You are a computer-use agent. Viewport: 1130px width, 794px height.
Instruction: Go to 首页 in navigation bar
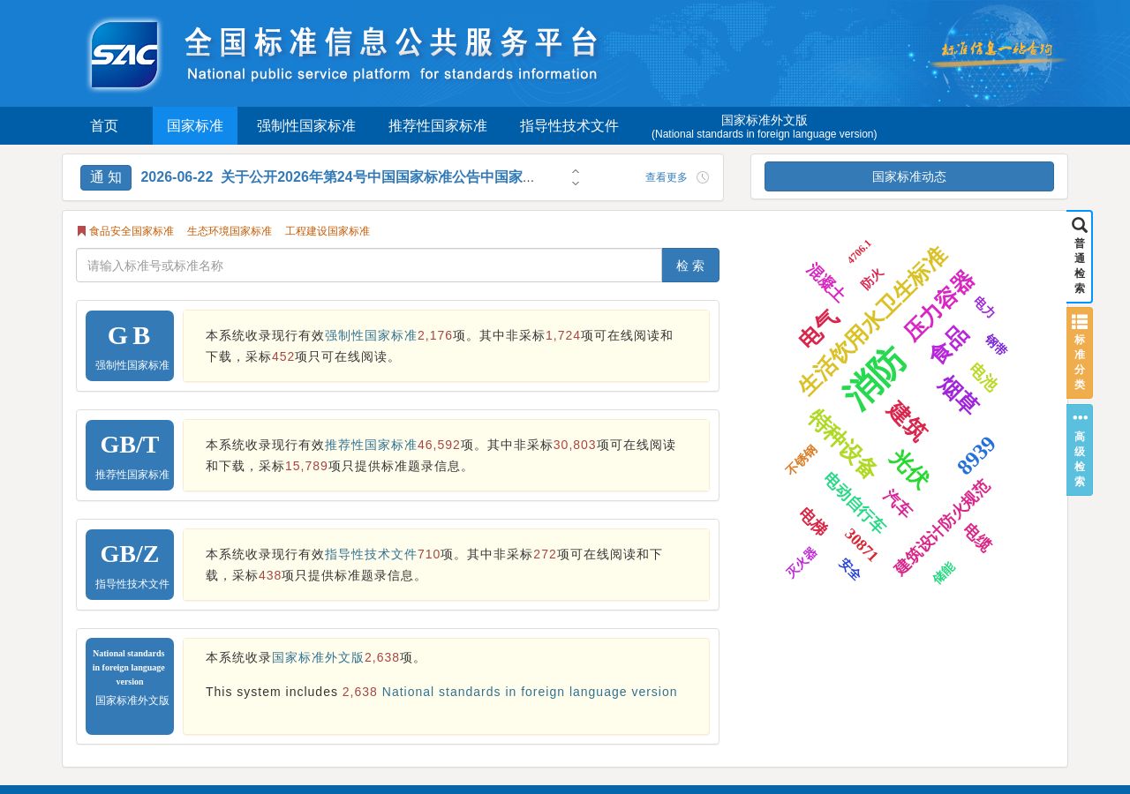point(104,126)
